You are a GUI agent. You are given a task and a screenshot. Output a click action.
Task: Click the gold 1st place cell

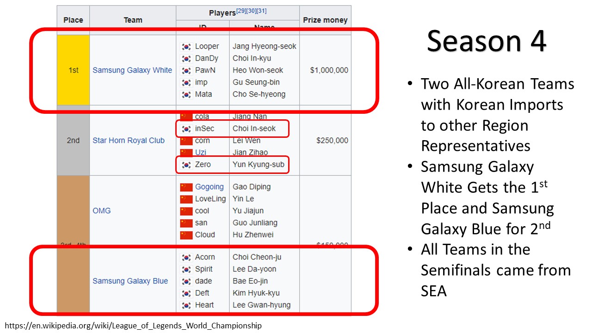[73, 70]
